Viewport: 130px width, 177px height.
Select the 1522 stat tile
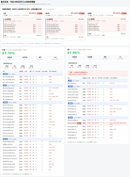(x=75, y=58)
